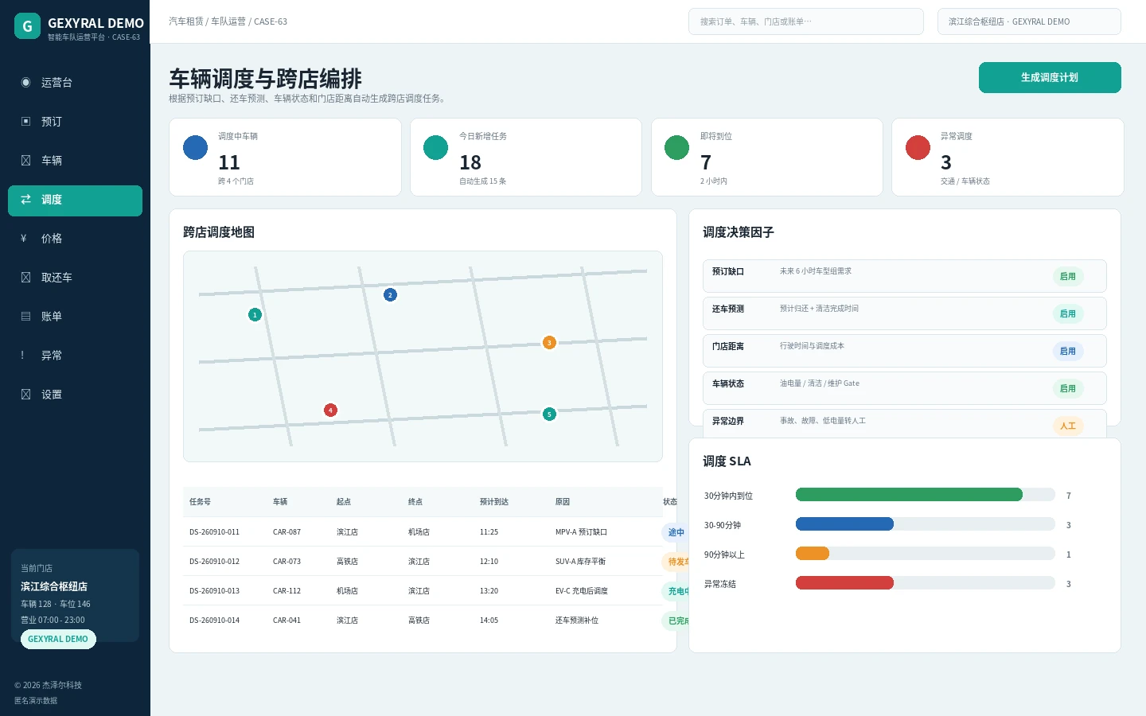Toggle the 启用 switch for 还车预测
1146x716 pixels.
click(1068, 313)
